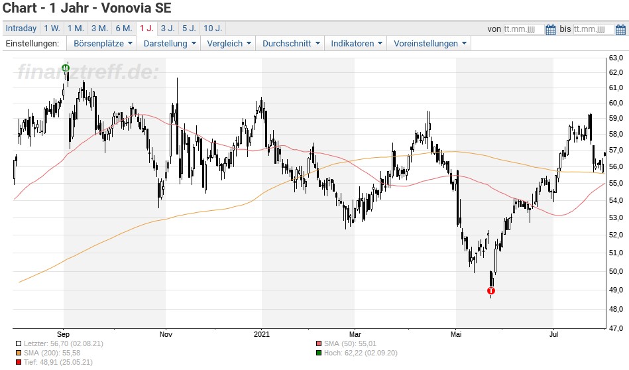The image size is (629, 370).
Task: Click the green H high marker on the chart
Action: click(x=66, y=68)
